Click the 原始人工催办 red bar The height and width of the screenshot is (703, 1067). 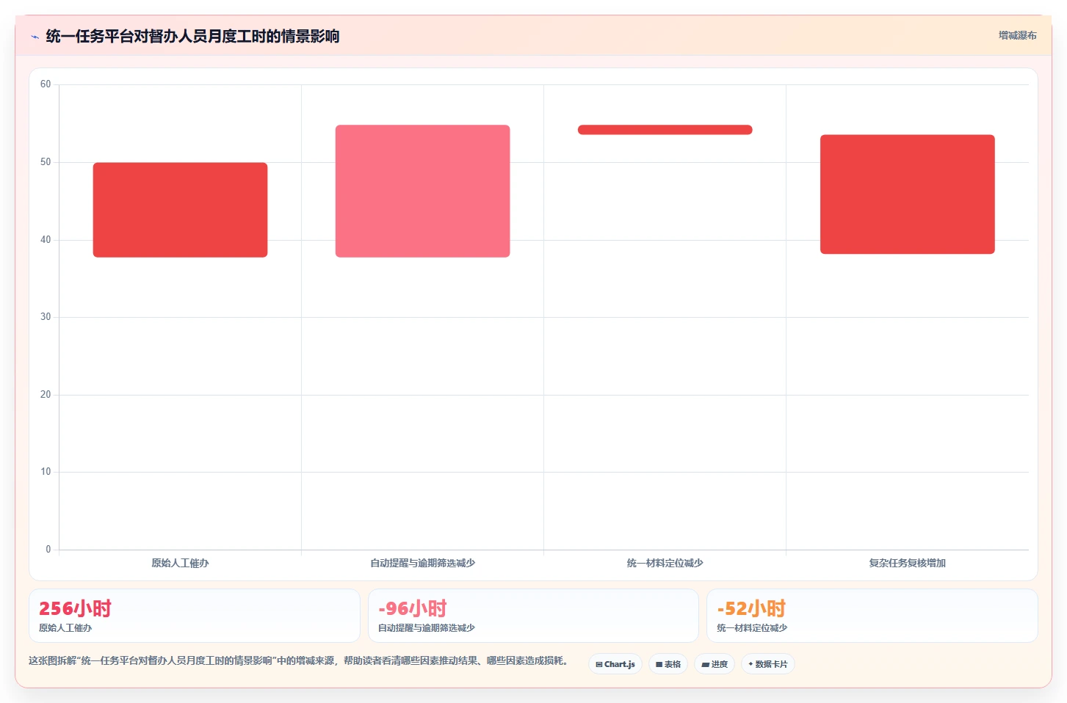point(180,210)
